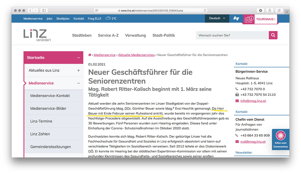Viewport: 301px width, 174px height.
Task: Click Safari's sidebar toggle icon
Action: pyautogui.click(x=44, y=11)
